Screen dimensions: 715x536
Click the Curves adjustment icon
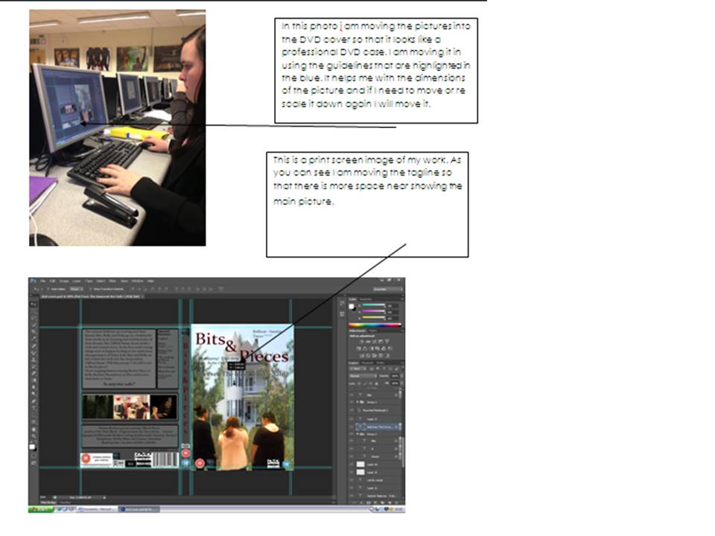(375, 342)
